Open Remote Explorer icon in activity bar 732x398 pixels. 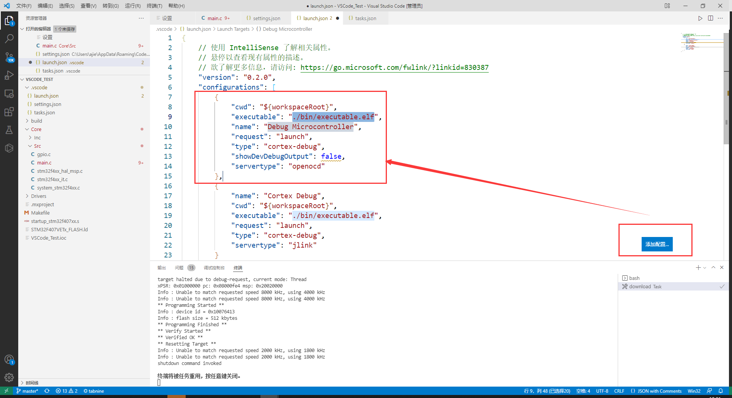point(9,93)
